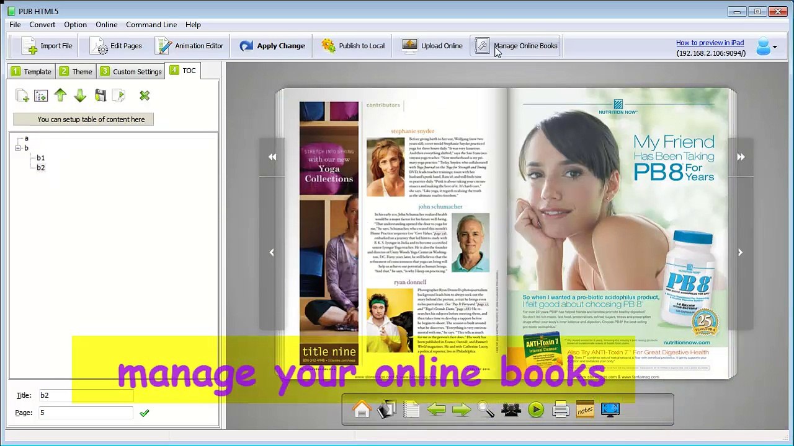Click Apply Change
794x446 pixels.
tap(272, 46)
